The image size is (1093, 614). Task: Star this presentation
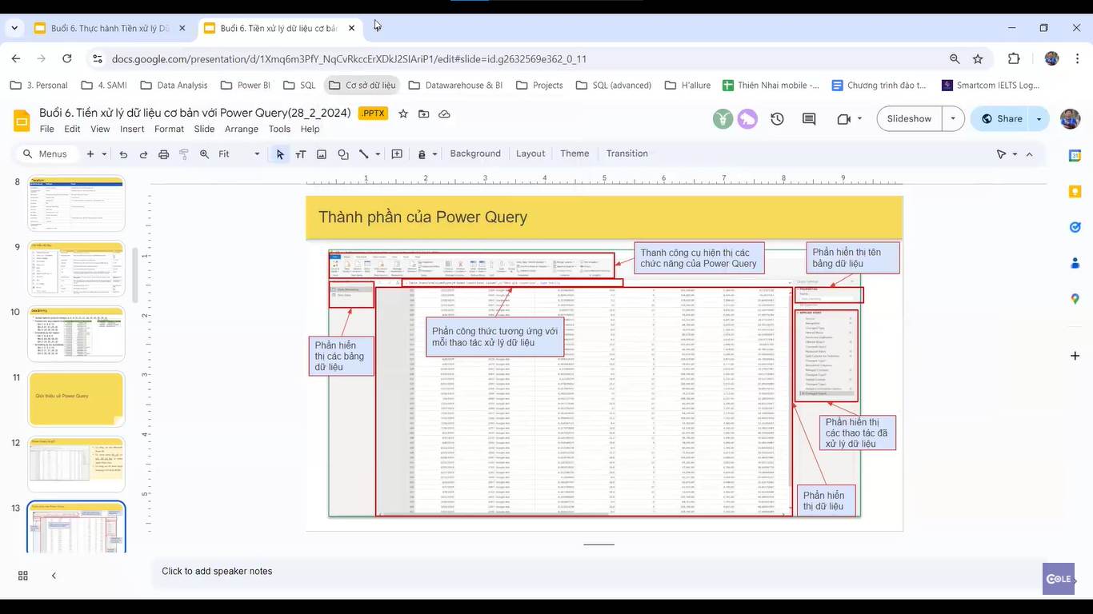point(403,114)
